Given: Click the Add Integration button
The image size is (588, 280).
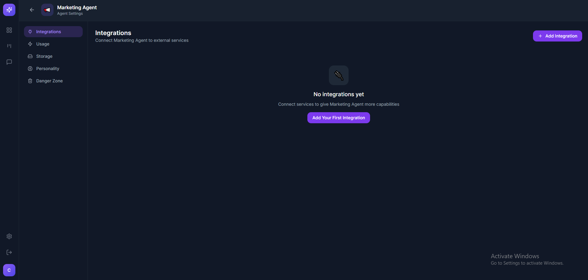Looking at the screenshot, I should pyautogui.click(x=557, y=36).
